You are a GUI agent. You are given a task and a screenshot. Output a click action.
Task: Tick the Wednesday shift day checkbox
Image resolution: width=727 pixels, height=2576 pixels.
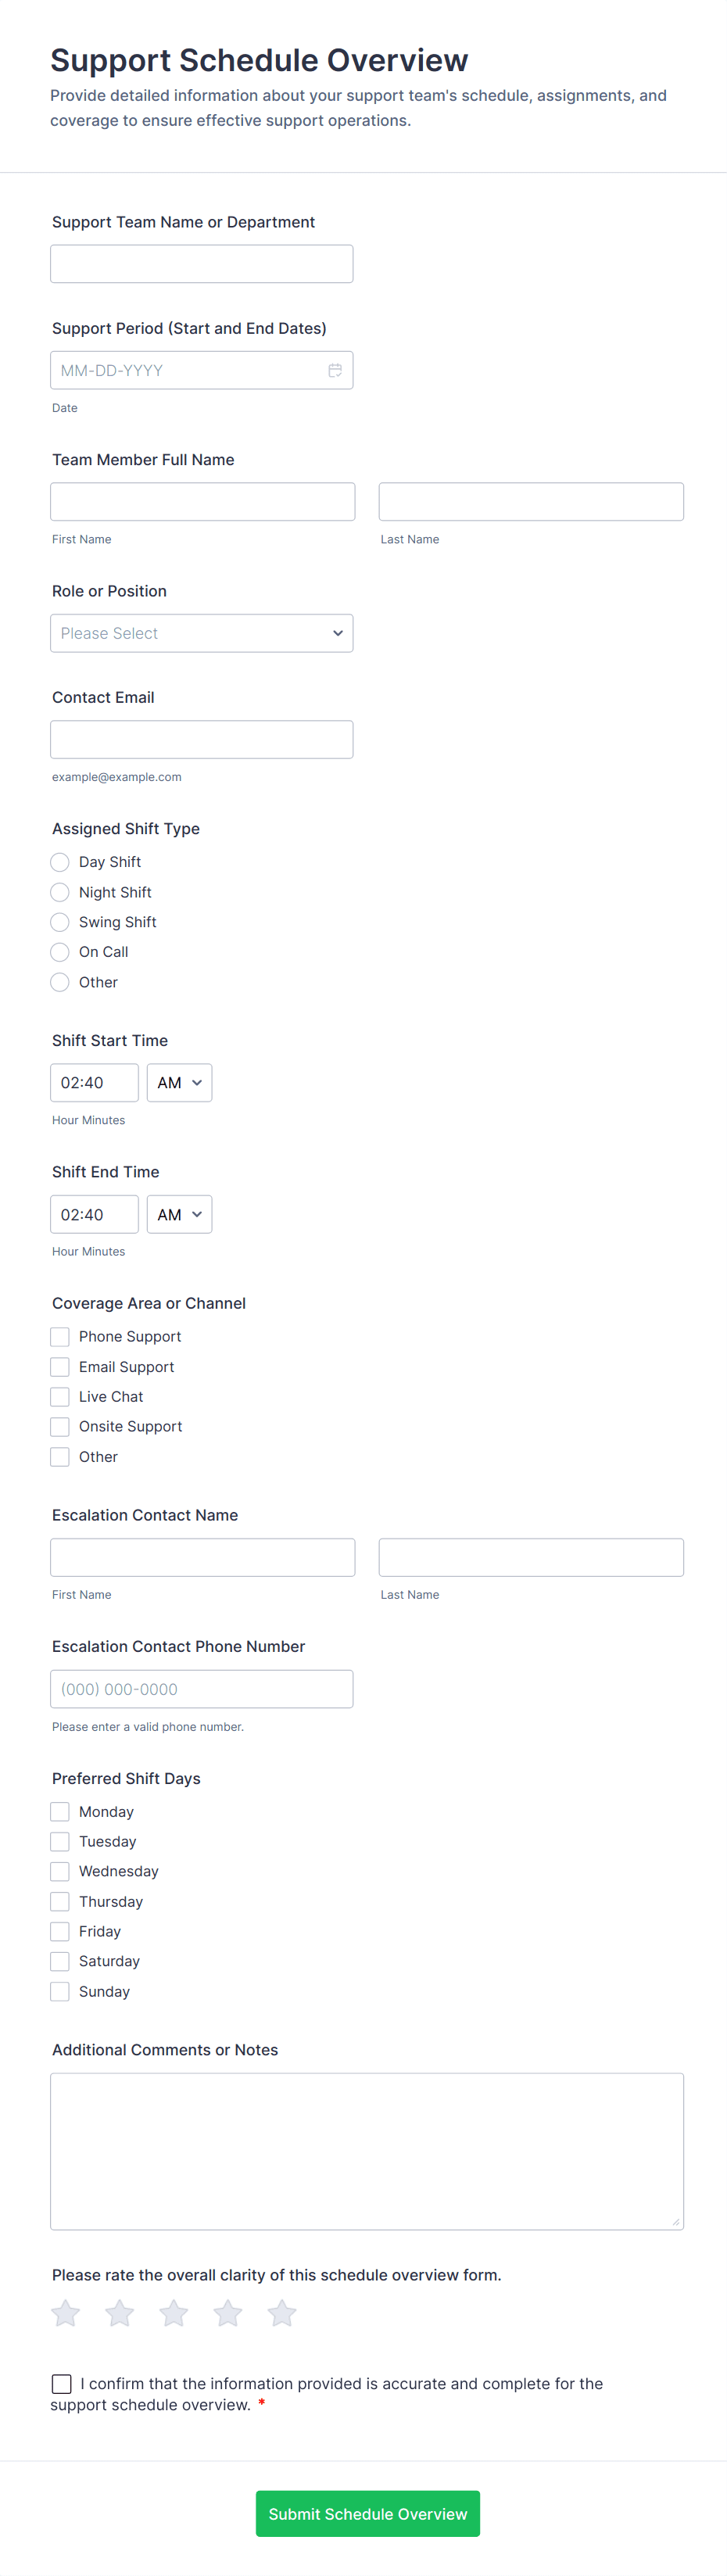[60, 1871]
